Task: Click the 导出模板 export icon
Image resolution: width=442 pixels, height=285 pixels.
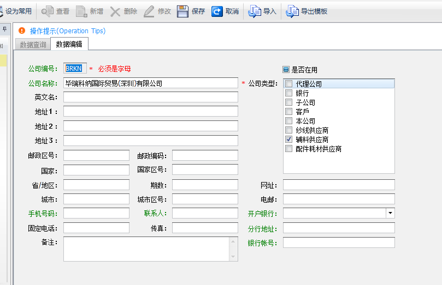Action: pyautogui.click(x=292, y=11)
